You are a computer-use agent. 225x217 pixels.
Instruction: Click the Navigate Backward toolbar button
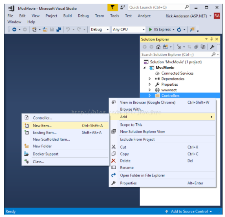tap(14, 30)
